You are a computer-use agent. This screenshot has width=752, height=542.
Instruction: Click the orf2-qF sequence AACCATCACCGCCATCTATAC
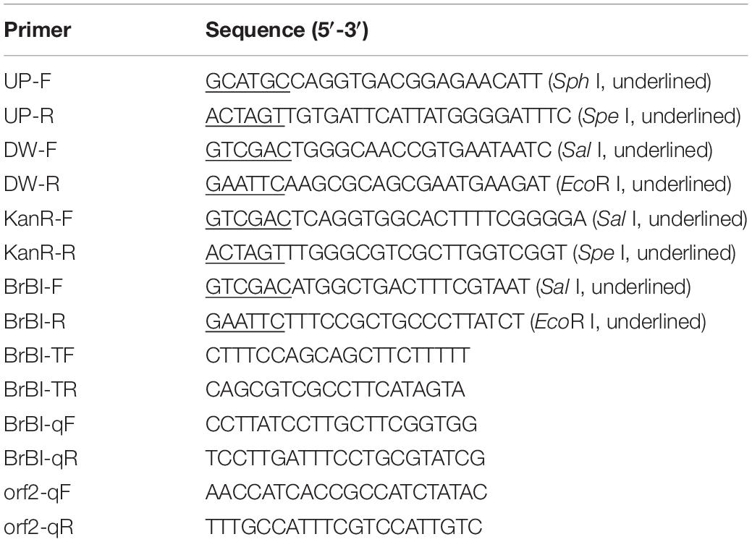(346, 493)
